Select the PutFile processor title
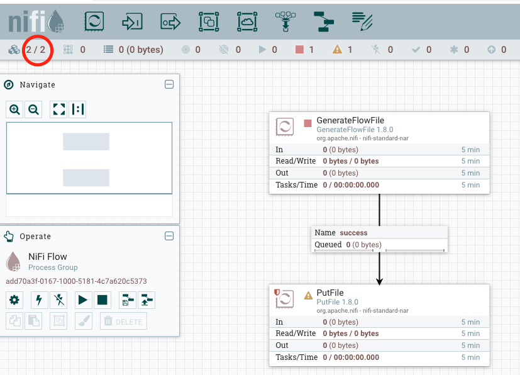520x375 pixels. 330,293
